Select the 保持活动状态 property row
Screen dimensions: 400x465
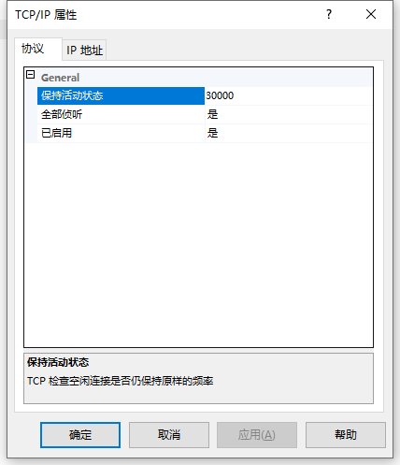[121, 95]
